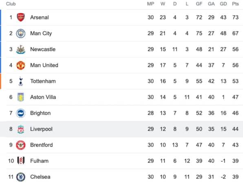
Task: Click the Tottenham cockerel crest
Action: pyautogui.click(x=21, y=81)
